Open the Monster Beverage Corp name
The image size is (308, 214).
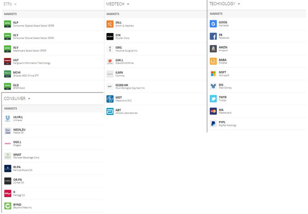(x=26, y=158)
